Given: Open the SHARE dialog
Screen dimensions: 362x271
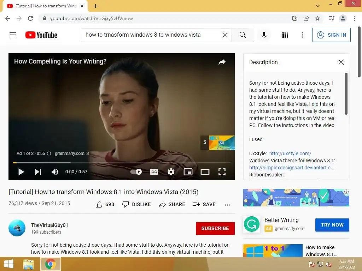Looking at the screenshot, I should (172, 204).
